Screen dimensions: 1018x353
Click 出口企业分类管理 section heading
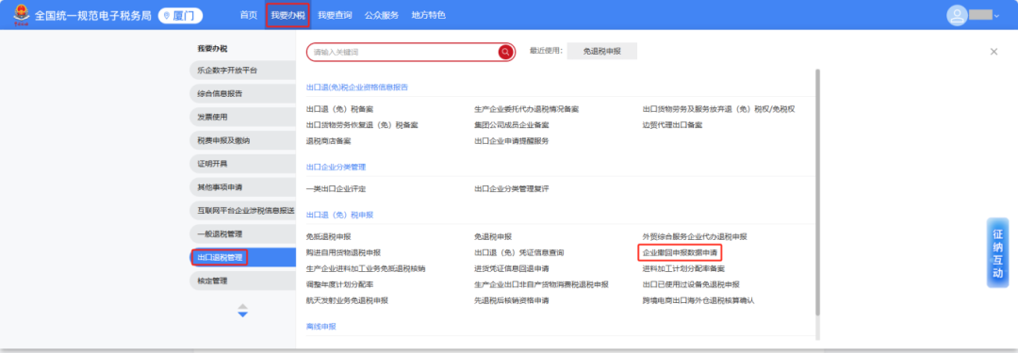336,167
